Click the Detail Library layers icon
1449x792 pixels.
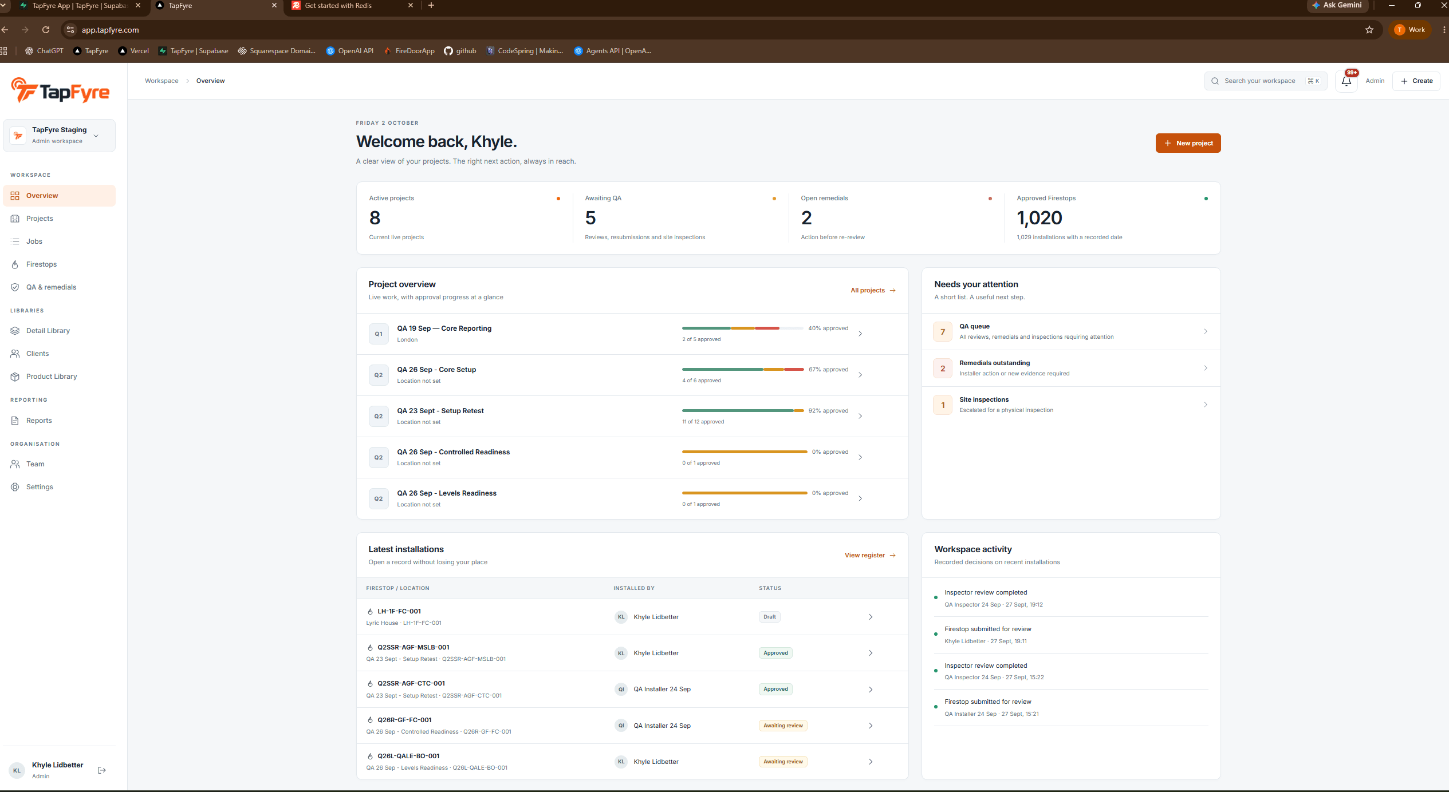coord(15,331)
